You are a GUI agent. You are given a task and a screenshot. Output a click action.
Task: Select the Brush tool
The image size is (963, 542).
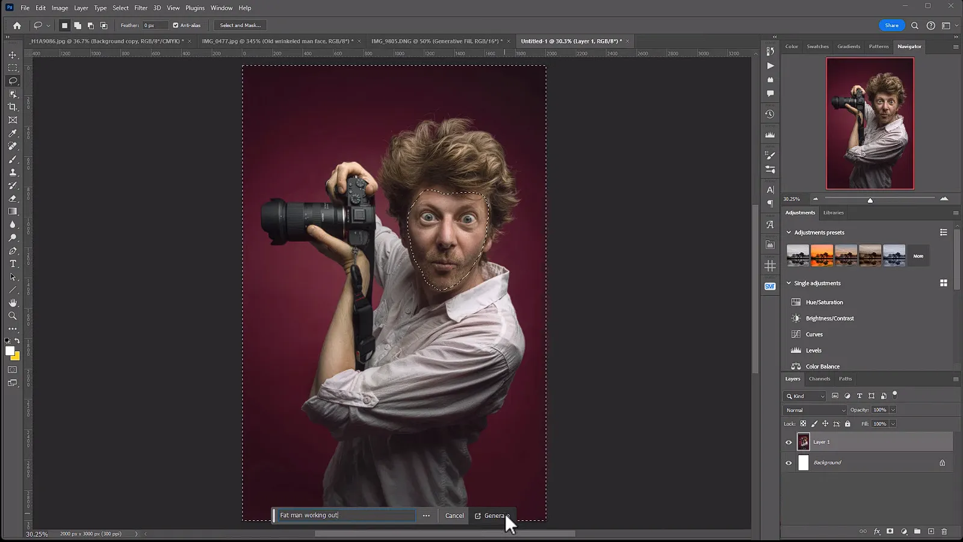pyautogui.click(x=13, y=159)
